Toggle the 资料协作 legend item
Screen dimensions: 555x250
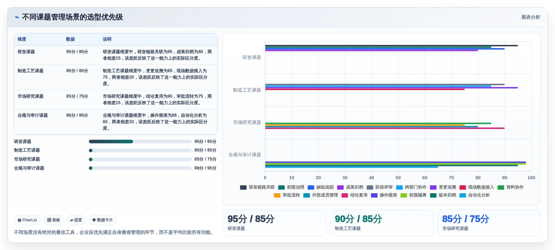pyautogui.click(x=511, y=187)
